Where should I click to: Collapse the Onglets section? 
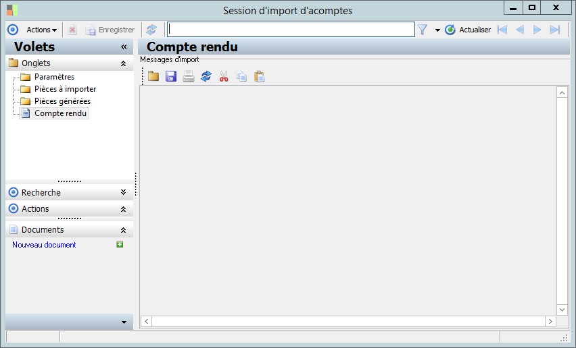click(x=124, y=63)
